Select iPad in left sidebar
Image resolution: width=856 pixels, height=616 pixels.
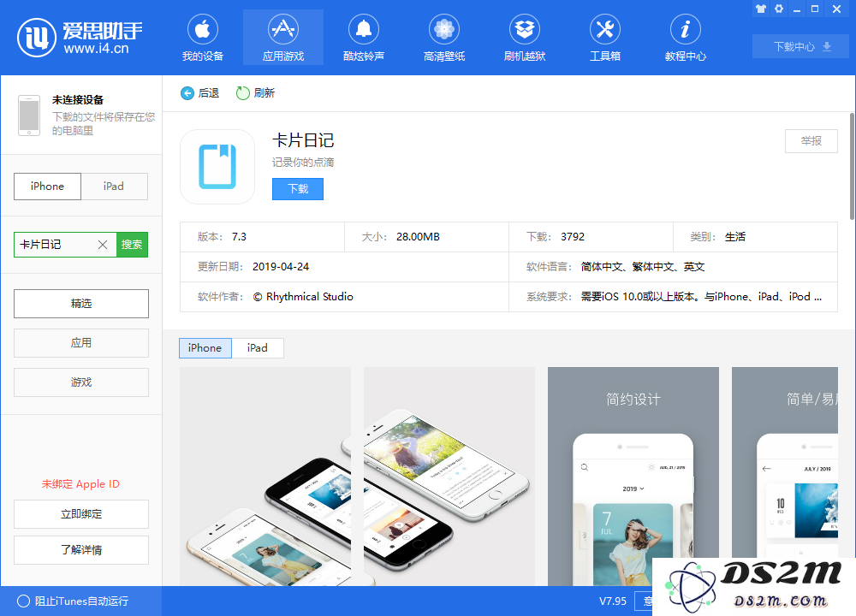pyautogui.click(x=114, y=186)
